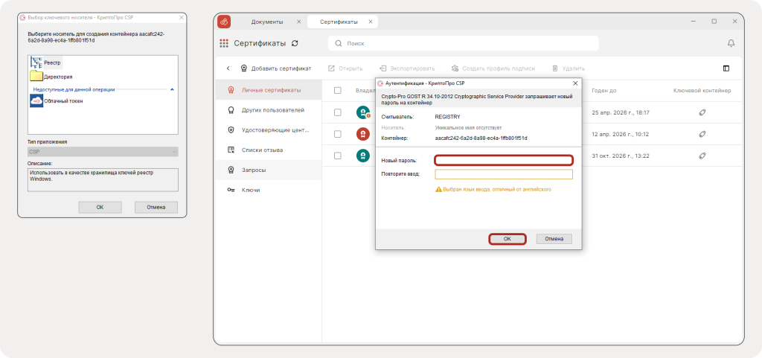The image size is (762, 358).
Task: Focus the Новый пароль field
Action: click(504, 160)
